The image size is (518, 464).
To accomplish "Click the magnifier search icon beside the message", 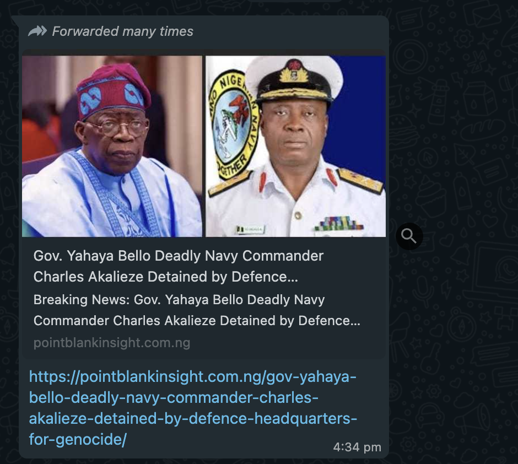I will 409,236.
